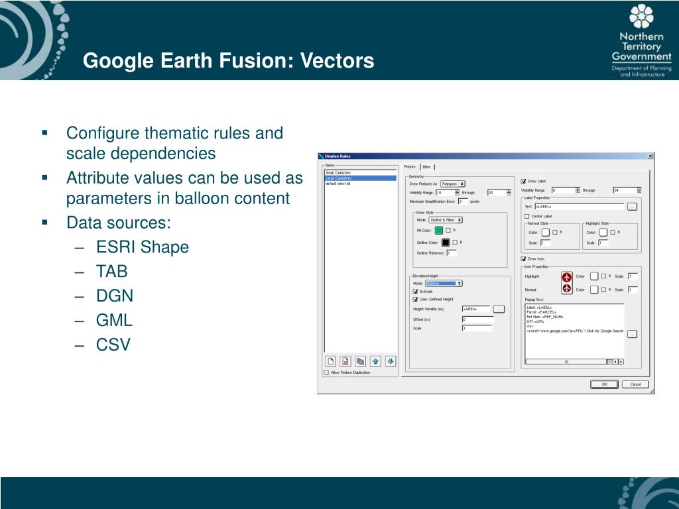Click the geometry Visibility Range end stepper (20)
The height and width of the screenshot is (509, 679).
point(509,193)
